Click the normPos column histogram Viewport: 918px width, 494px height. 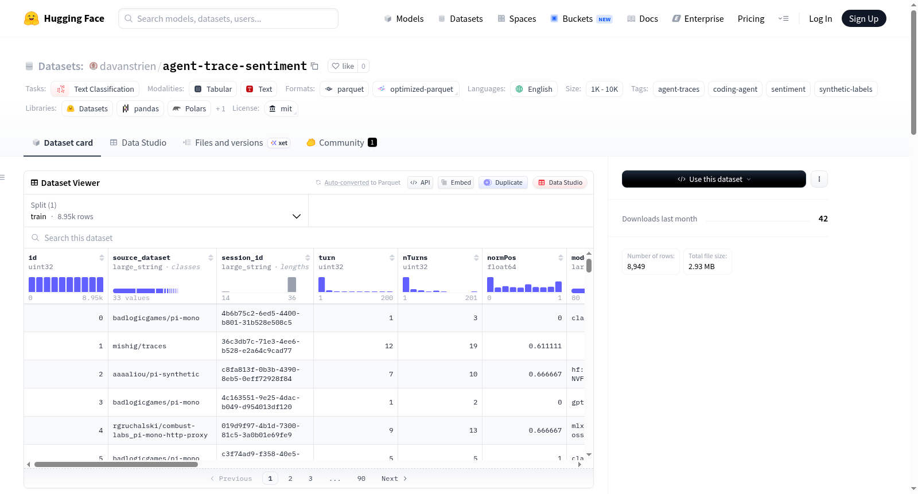coord(524,285)
